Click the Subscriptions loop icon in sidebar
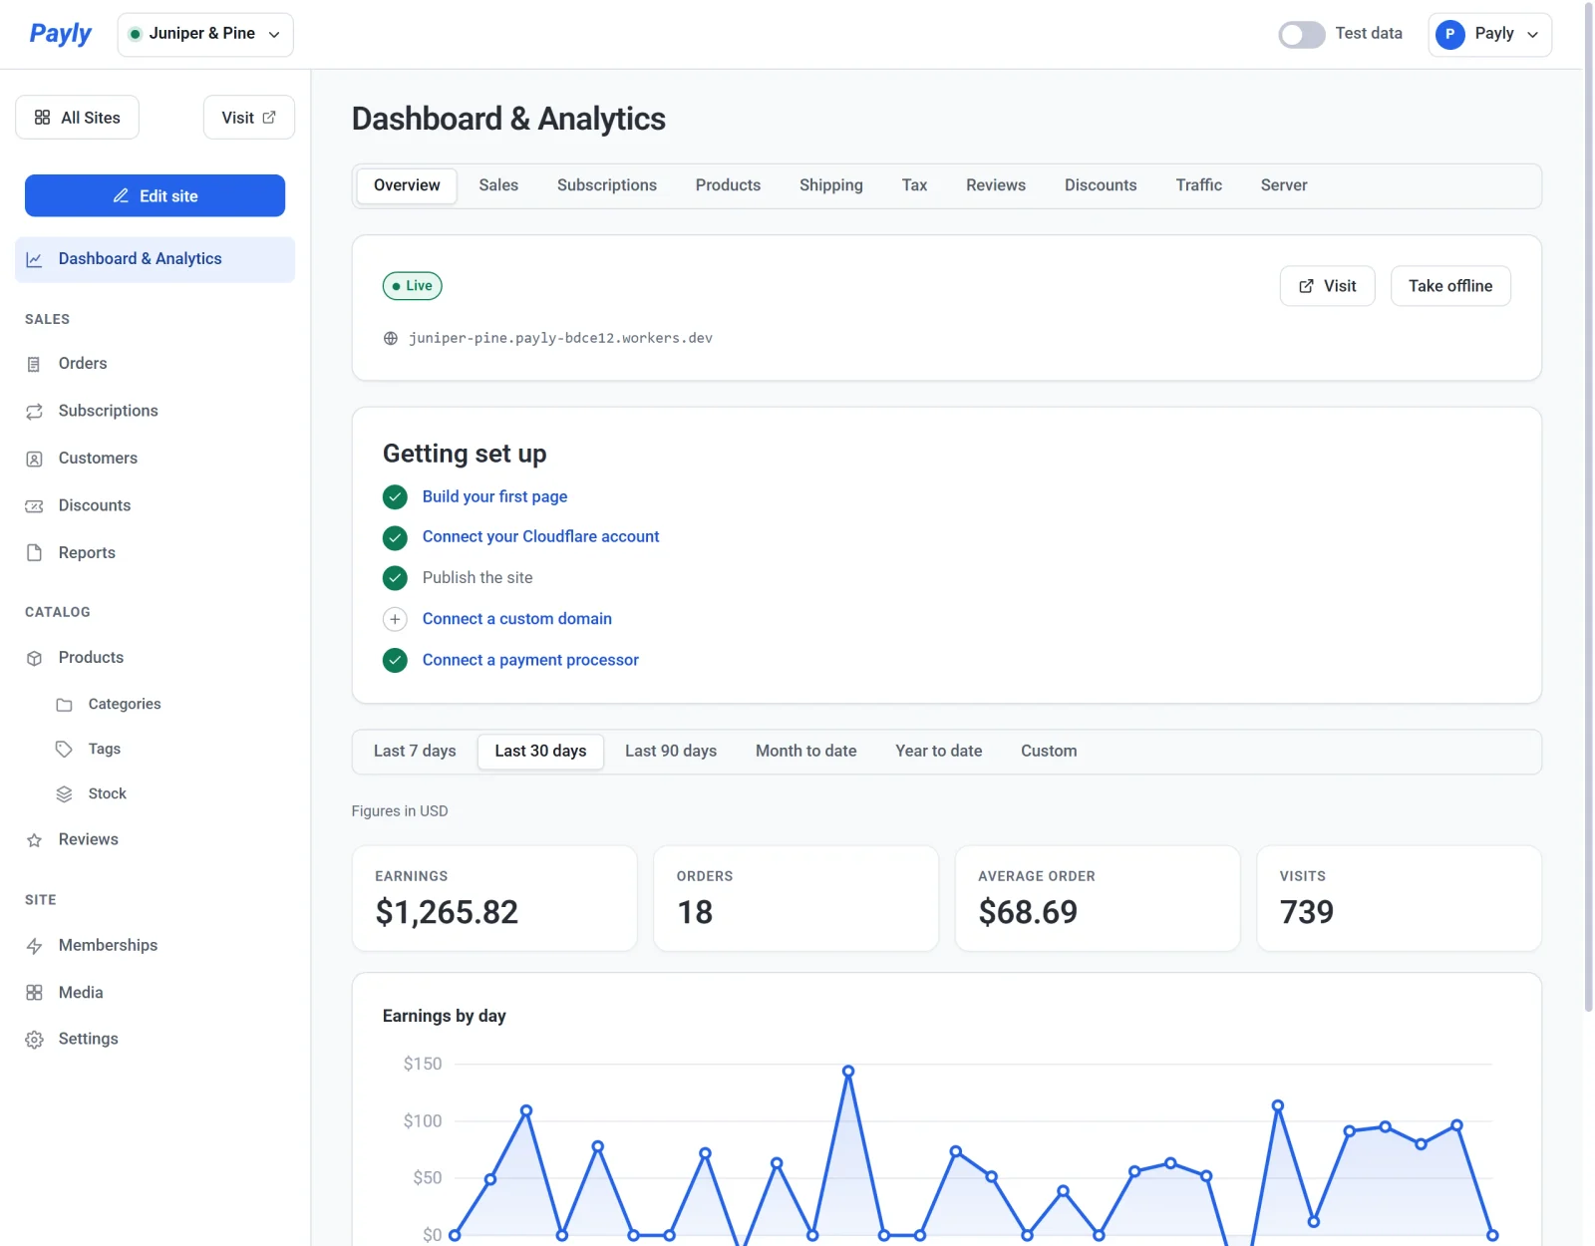1595x1246 pixels. 34,411
